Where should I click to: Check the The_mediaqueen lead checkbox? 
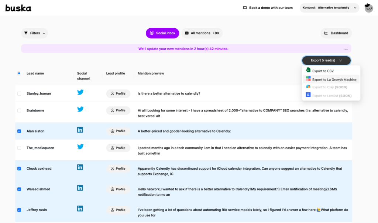[x=19, y=148]
